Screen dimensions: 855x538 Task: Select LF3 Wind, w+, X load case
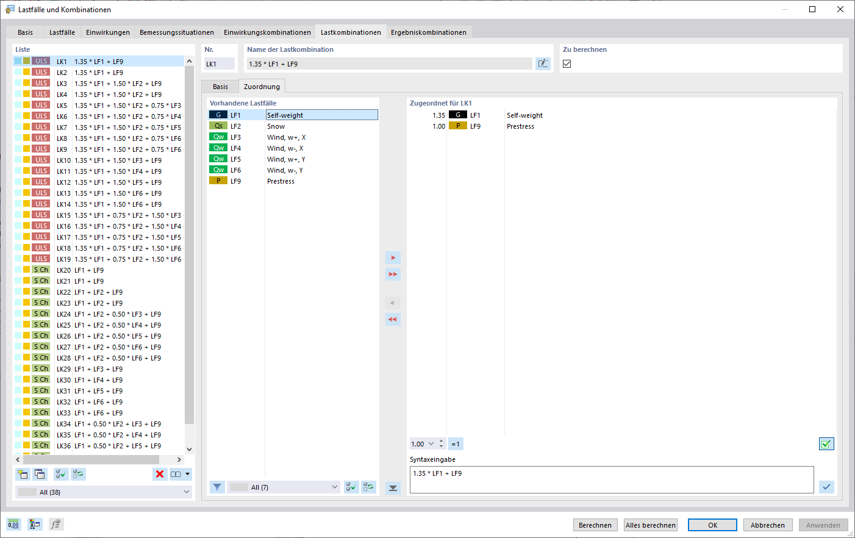[x=293, y=137]
